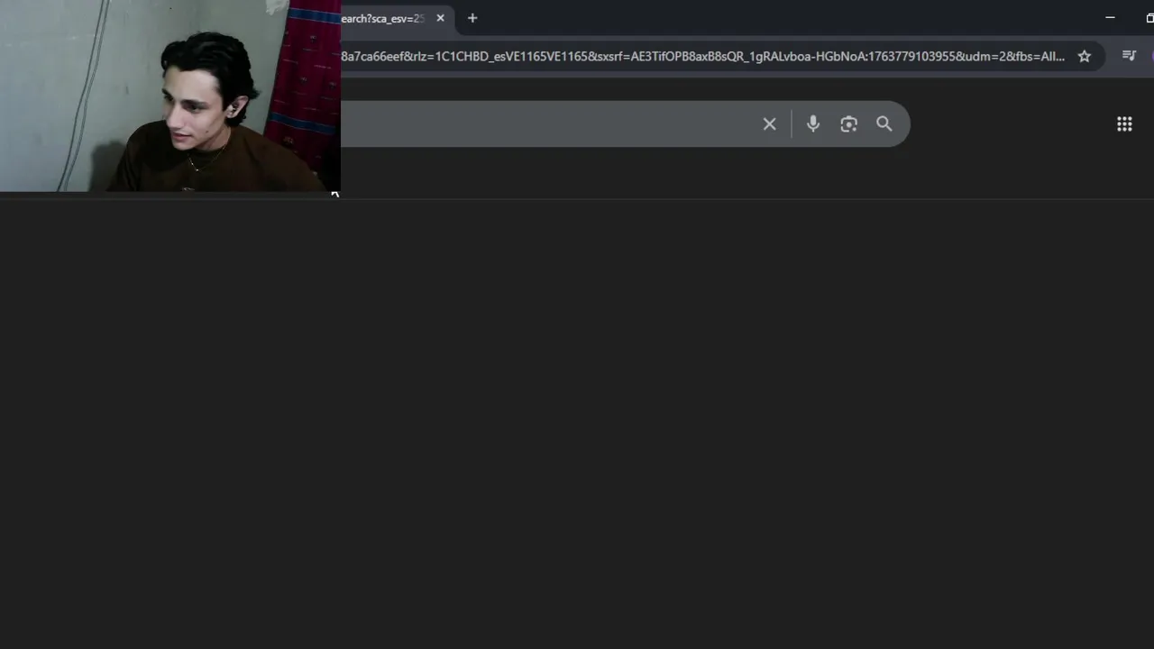Click the address bar URL text
The width and height of the screenshot is (1154, 649).
pos(702,56)
